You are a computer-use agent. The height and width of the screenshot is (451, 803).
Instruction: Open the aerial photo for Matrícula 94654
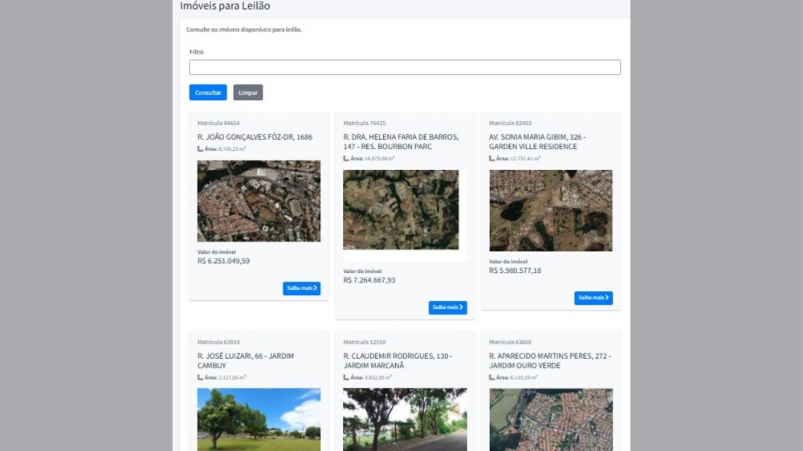tap(259, 201)
